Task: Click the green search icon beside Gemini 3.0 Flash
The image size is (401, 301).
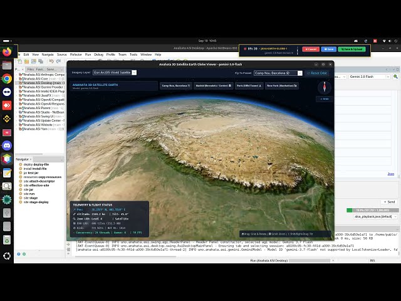Action: click(395, 77)
